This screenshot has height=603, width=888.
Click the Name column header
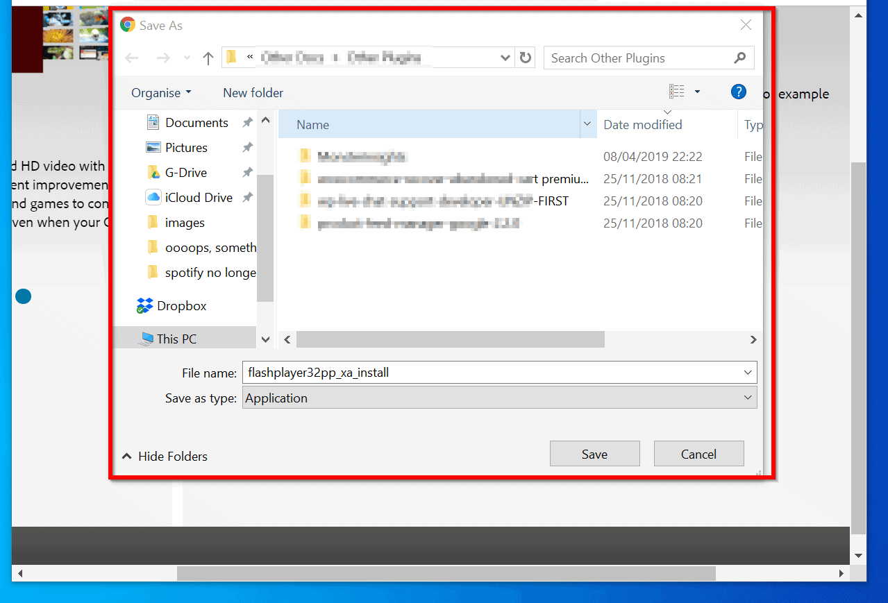tap(312, 124)
